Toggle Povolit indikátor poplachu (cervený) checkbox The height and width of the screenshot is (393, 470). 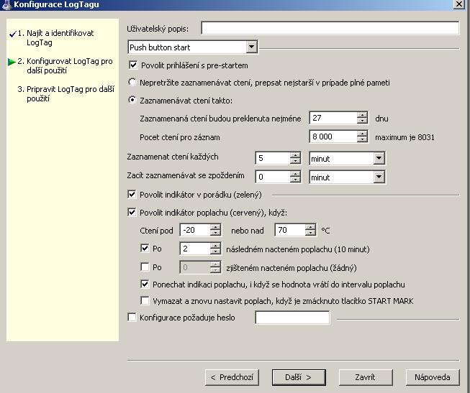(132, 213)
